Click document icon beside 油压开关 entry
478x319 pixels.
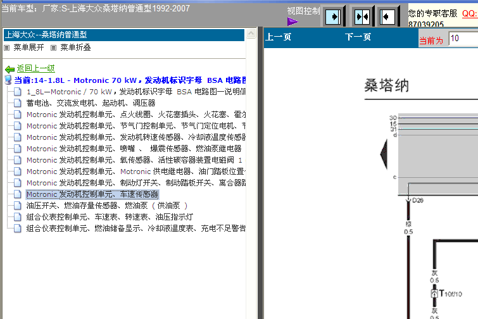point(18,206)
